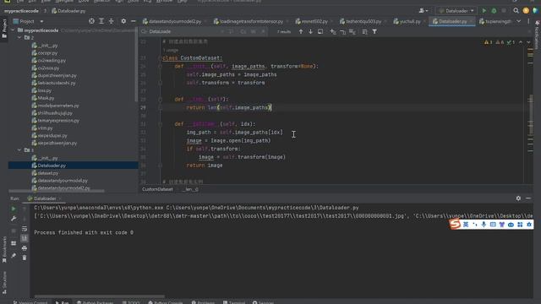This screenshot has height=304, width=541.
Task: Open cocopr.py in the project tree
Action: [x=45, y=53]
